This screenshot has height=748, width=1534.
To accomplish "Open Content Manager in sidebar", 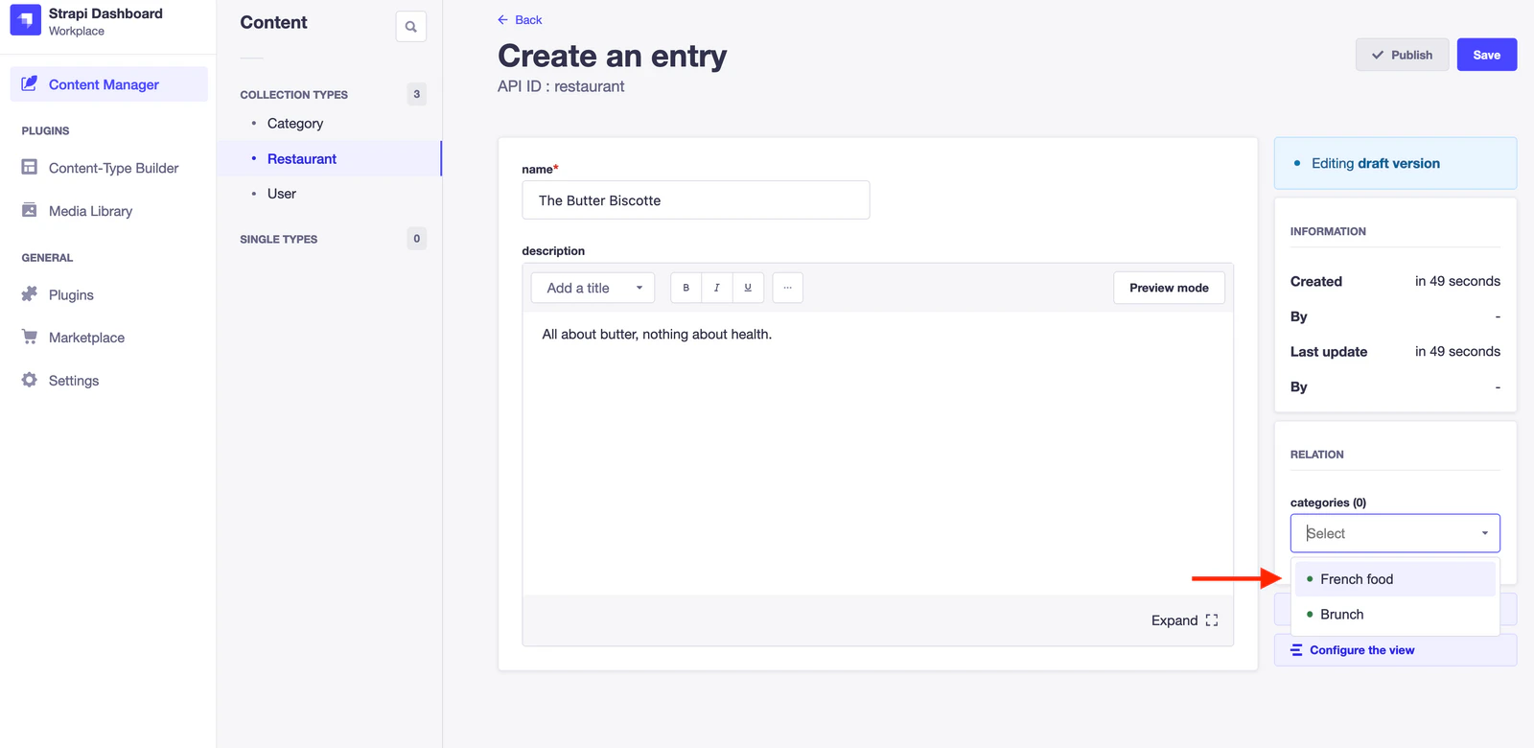I will pyautogui.click(x=109, y=84).
